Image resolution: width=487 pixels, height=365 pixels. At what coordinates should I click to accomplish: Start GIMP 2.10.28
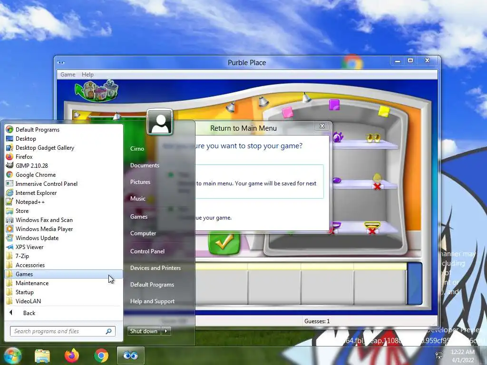[64, 165]
